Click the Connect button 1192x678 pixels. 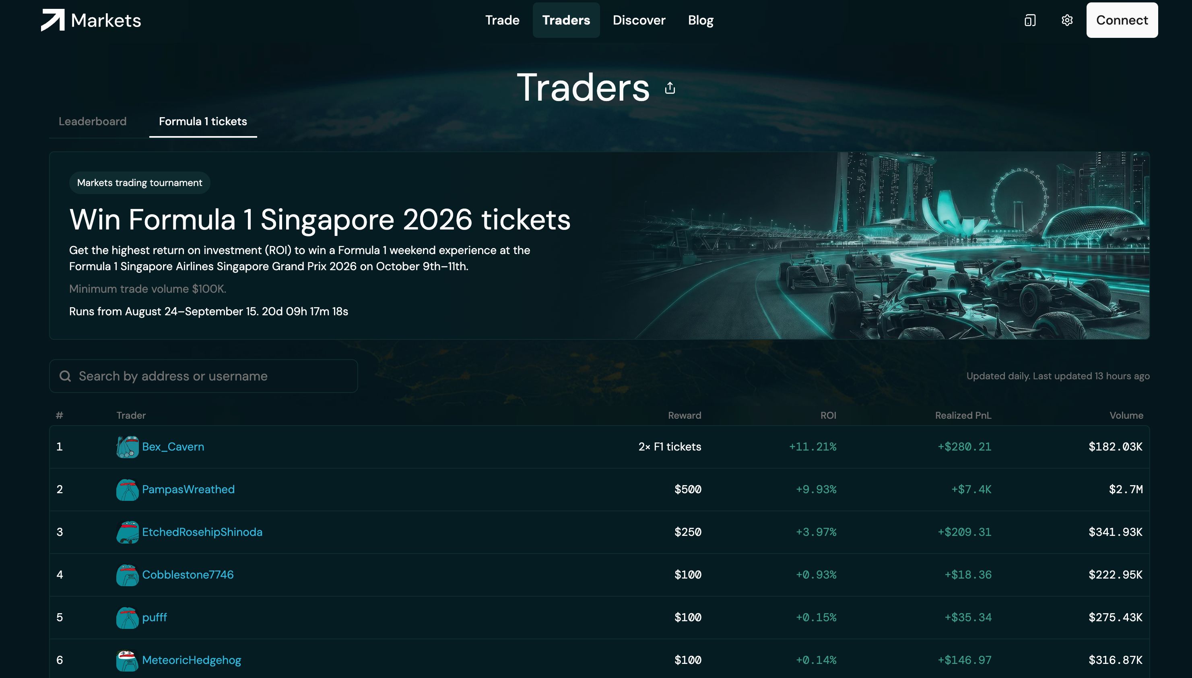point(1122,20)
